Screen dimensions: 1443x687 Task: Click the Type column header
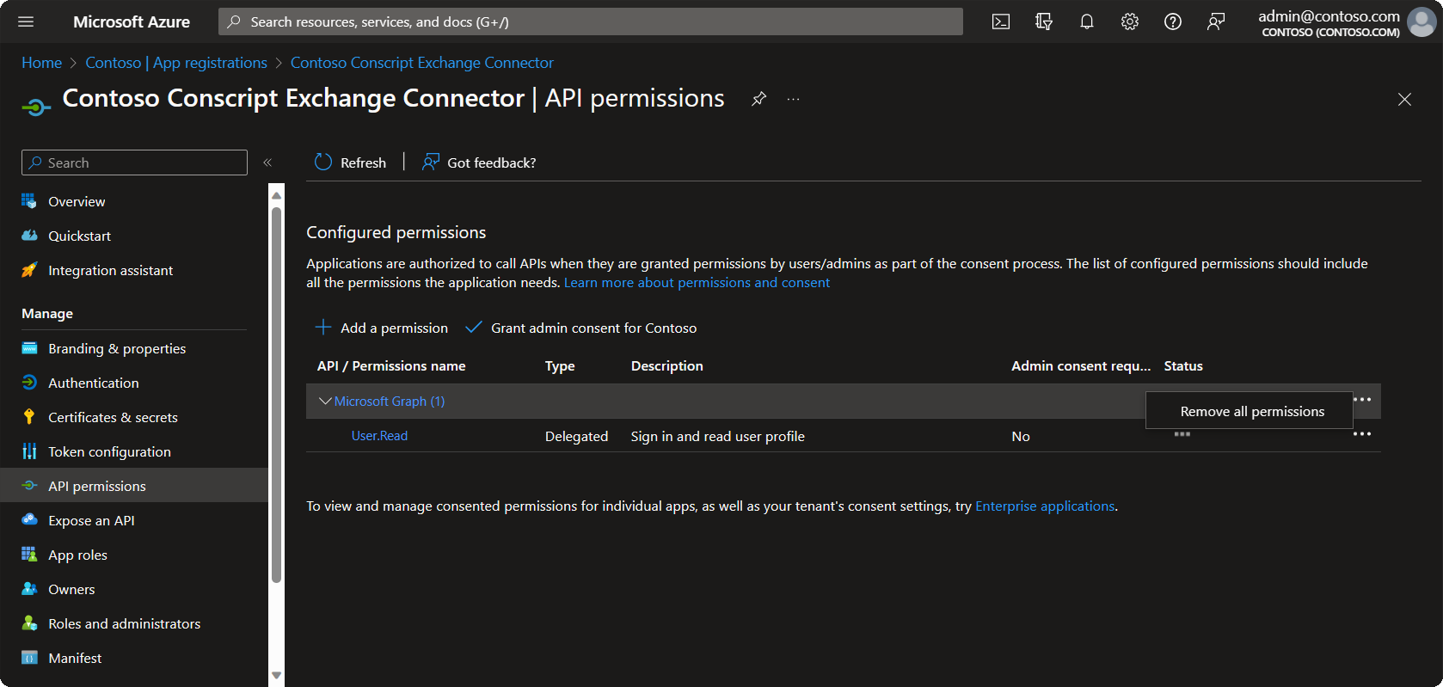point(560,366)
